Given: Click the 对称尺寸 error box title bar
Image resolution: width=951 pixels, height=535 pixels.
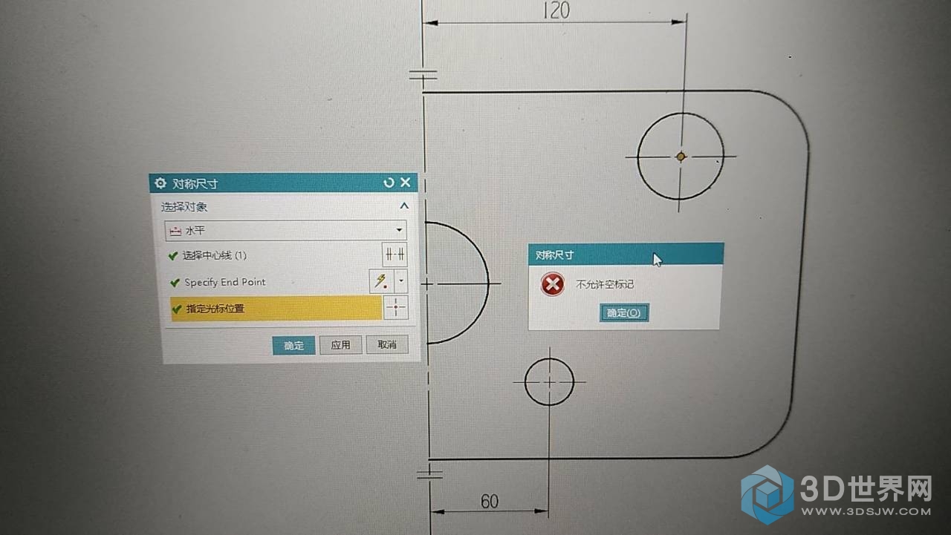Looking at the screenshot, I should tap(626, 254).
